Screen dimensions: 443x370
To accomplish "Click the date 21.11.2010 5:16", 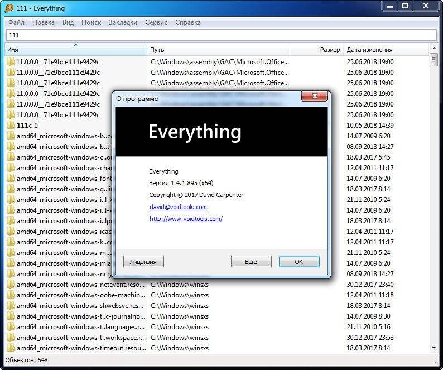I will 368,327.
